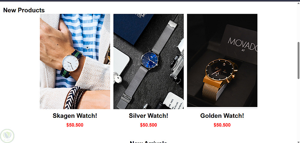This screenshot has width=300, height=143.
Task: Click the MOVADO sign in the golden watch photo
Action: [x=242, y=44]
